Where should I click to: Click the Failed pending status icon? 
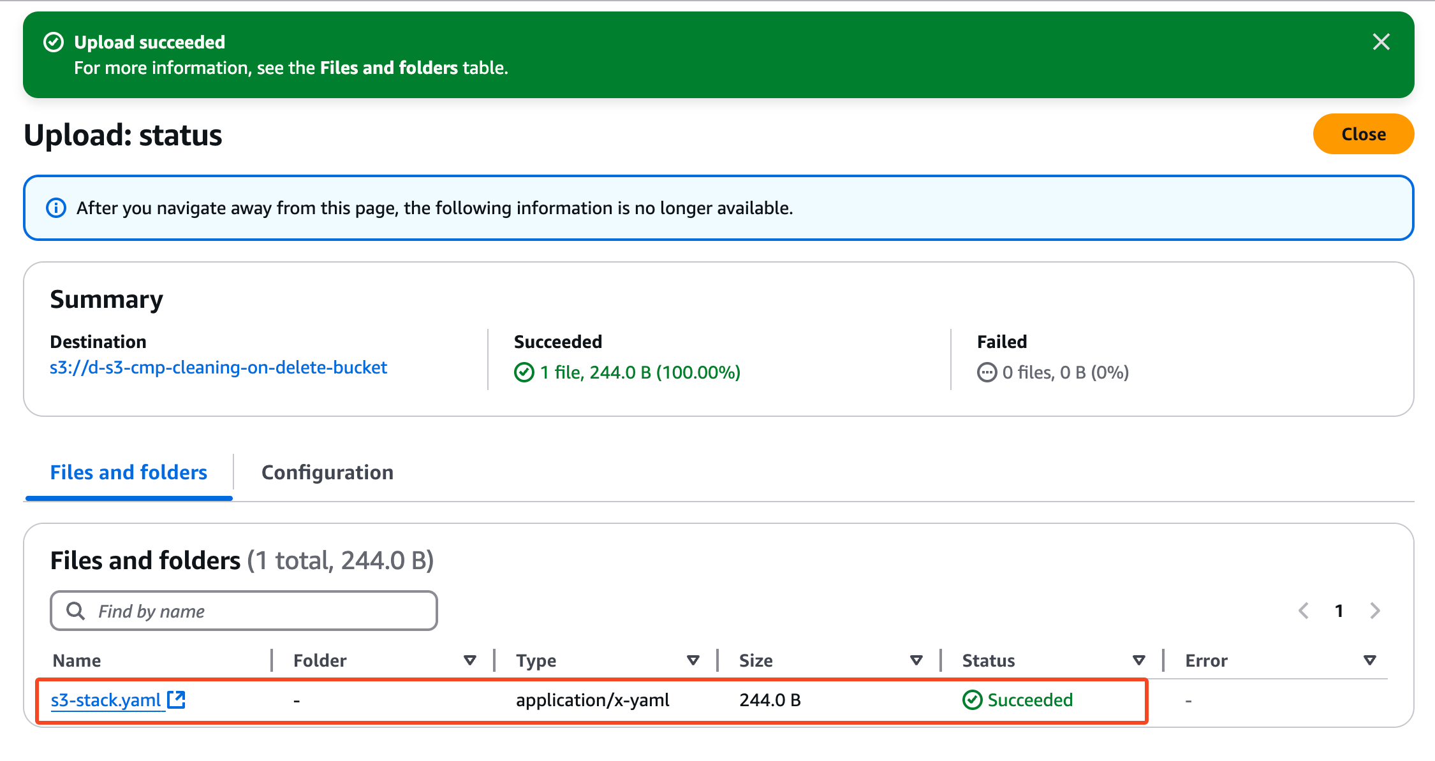pos(987,372)
